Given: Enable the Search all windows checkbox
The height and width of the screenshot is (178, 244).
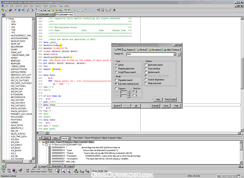Looking at the screenshot, I should [x=146, y=79].
